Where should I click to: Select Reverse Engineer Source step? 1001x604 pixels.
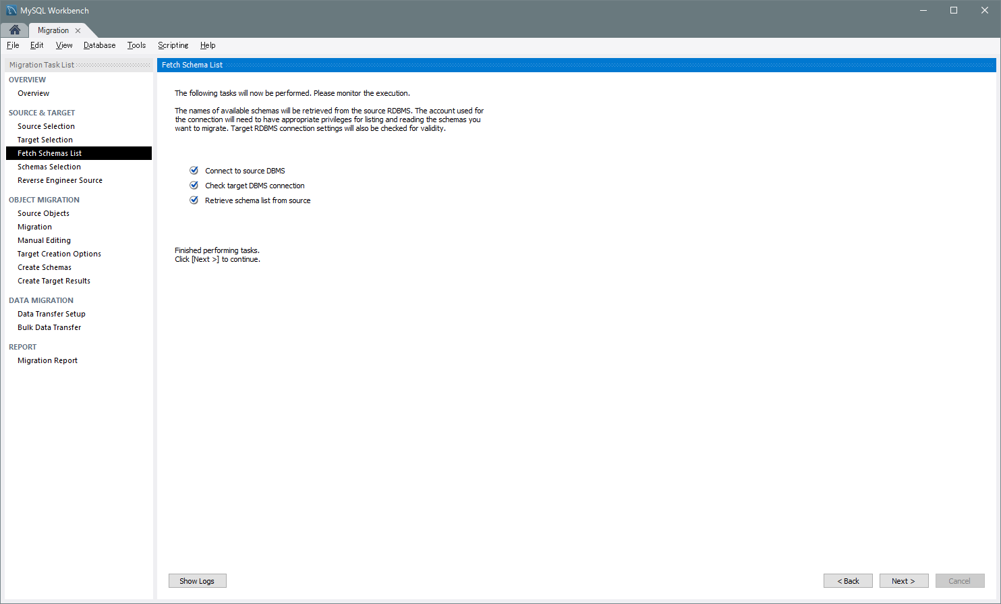click(60, 180)
